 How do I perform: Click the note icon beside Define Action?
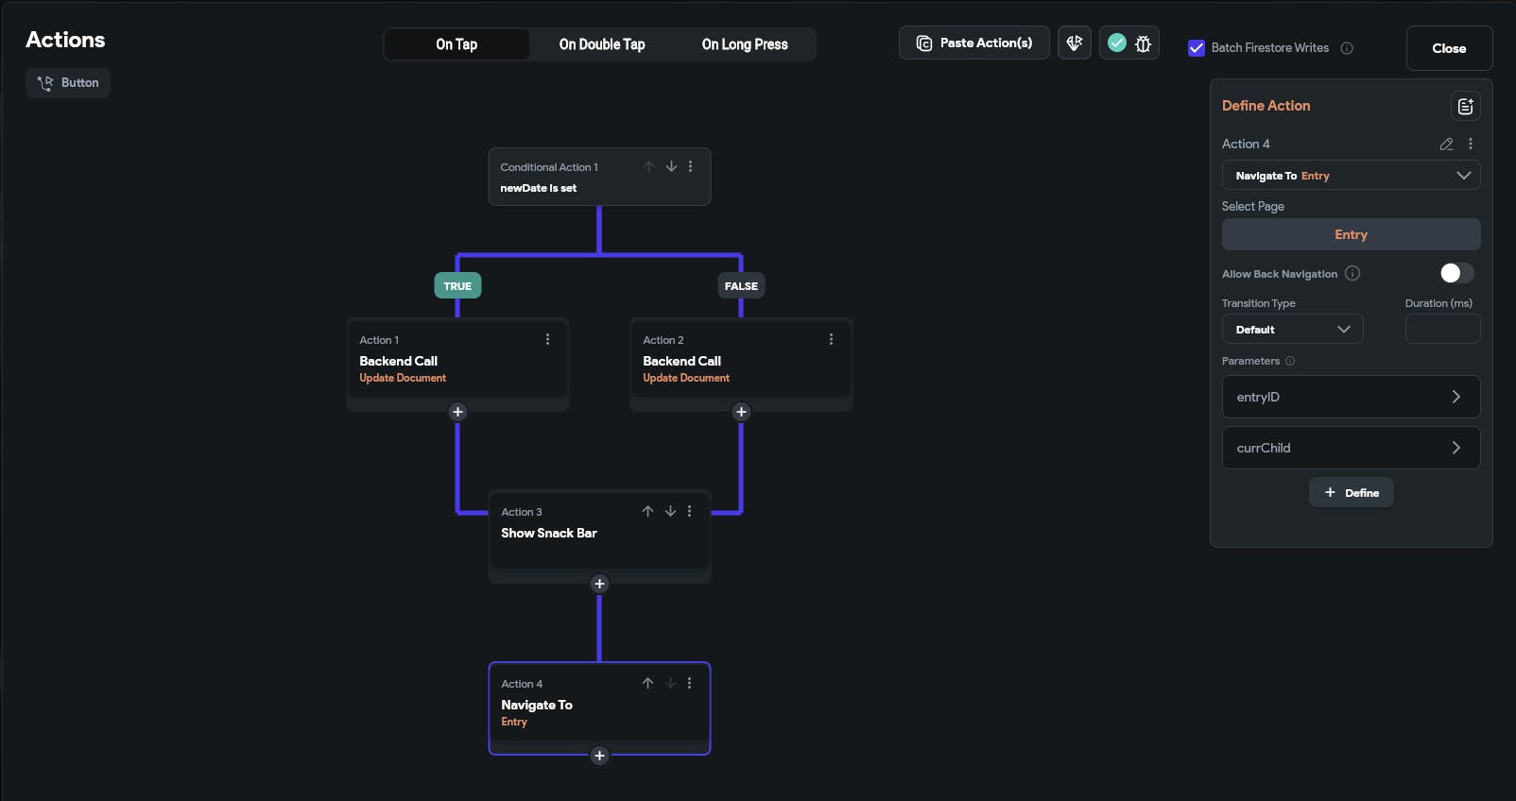[1465, 107]
